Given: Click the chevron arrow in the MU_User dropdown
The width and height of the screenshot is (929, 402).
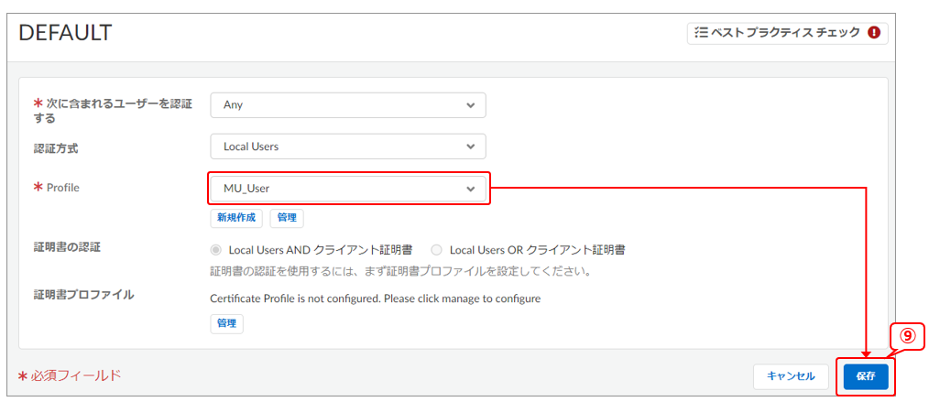Looking at the screenshot, I should (470, 189).
